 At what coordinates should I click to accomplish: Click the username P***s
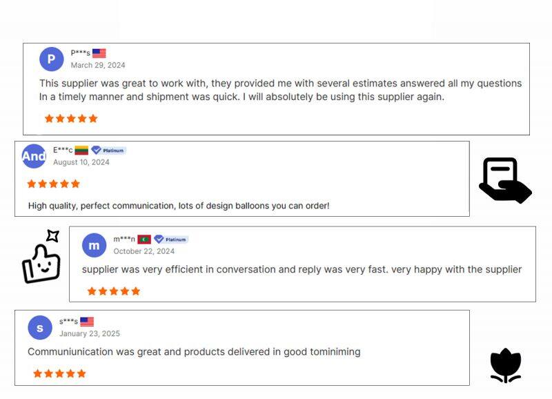point(80,53)
